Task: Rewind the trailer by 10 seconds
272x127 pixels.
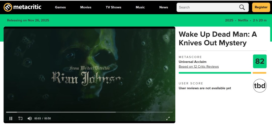Action: (x=20, y=118)
